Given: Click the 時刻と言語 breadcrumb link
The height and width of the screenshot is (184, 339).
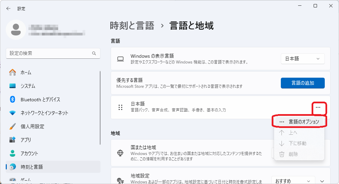Looking at the screenshot, I should click(132, 25).
